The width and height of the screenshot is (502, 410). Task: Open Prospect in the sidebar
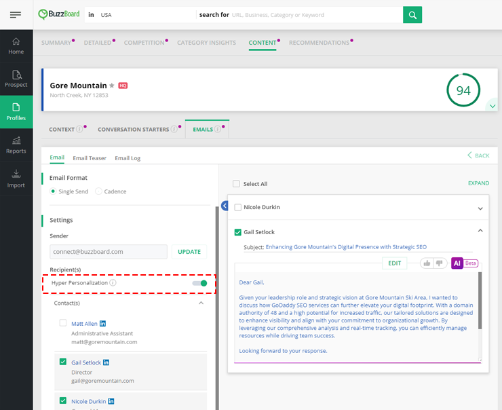pos(16,79)
